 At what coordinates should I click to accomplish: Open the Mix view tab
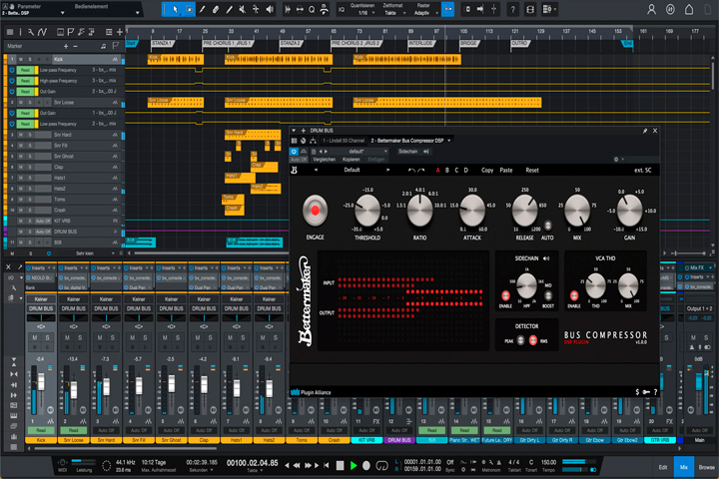(684, 467)
